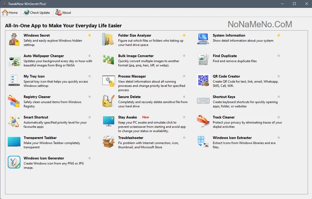Select the Secure Delete padlock icon
The height and width of the screenshot is (199, 312).
tap(108, 101)
